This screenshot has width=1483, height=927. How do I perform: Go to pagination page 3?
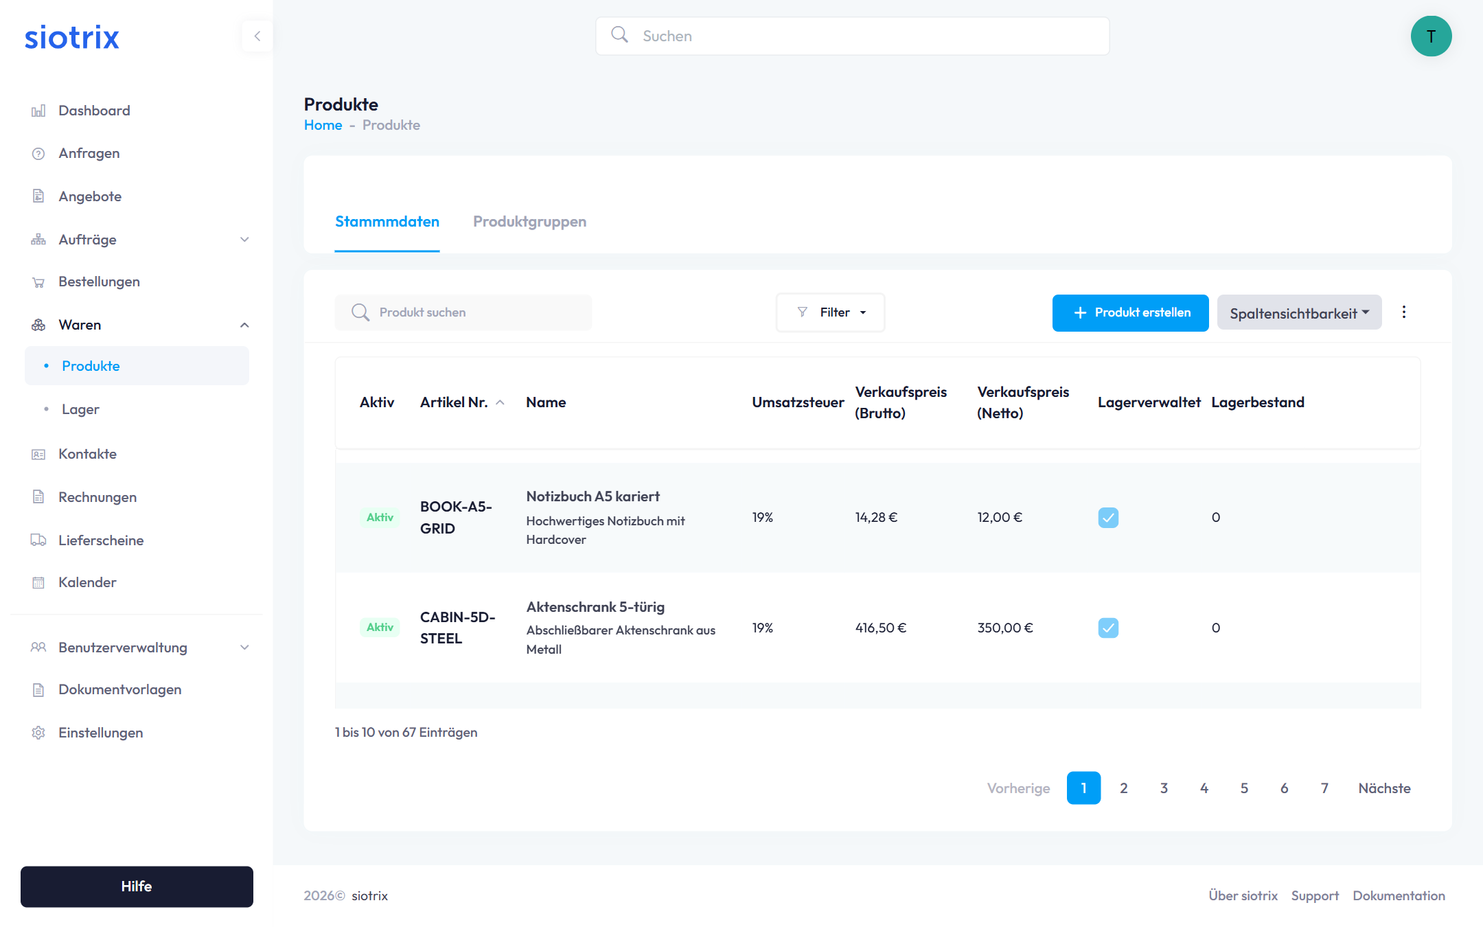tap(1164, 788)
